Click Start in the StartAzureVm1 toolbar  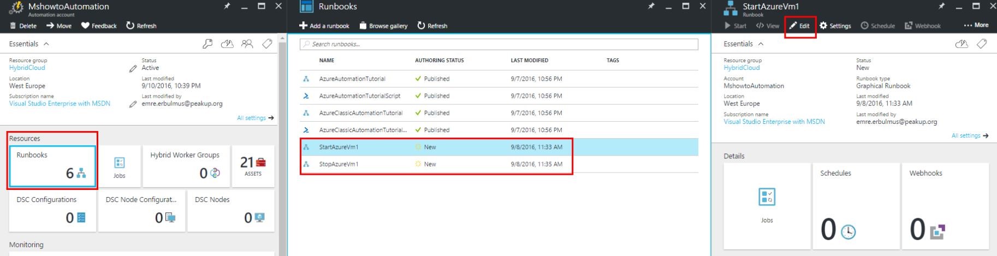735,26
